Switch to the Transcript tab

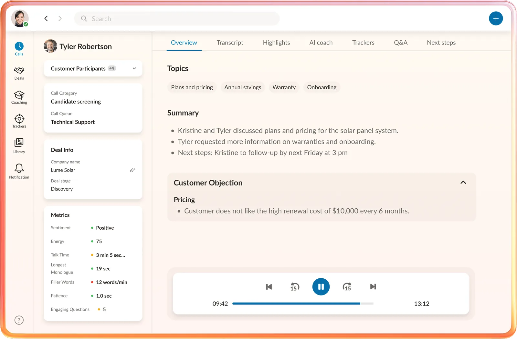point(230,43)
